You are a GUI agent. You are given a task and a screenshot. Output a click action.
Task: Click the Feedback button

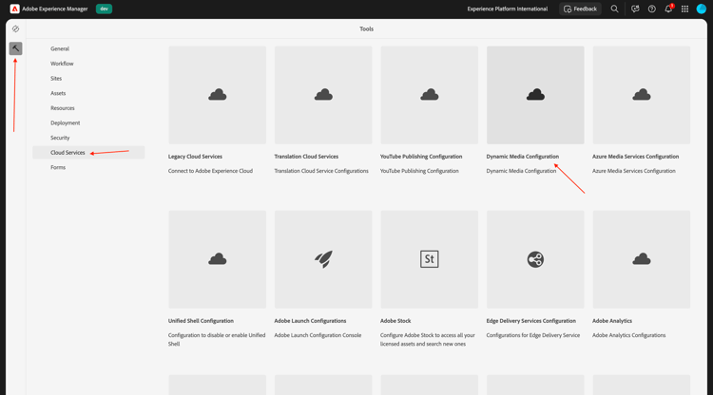coord(580,9)
